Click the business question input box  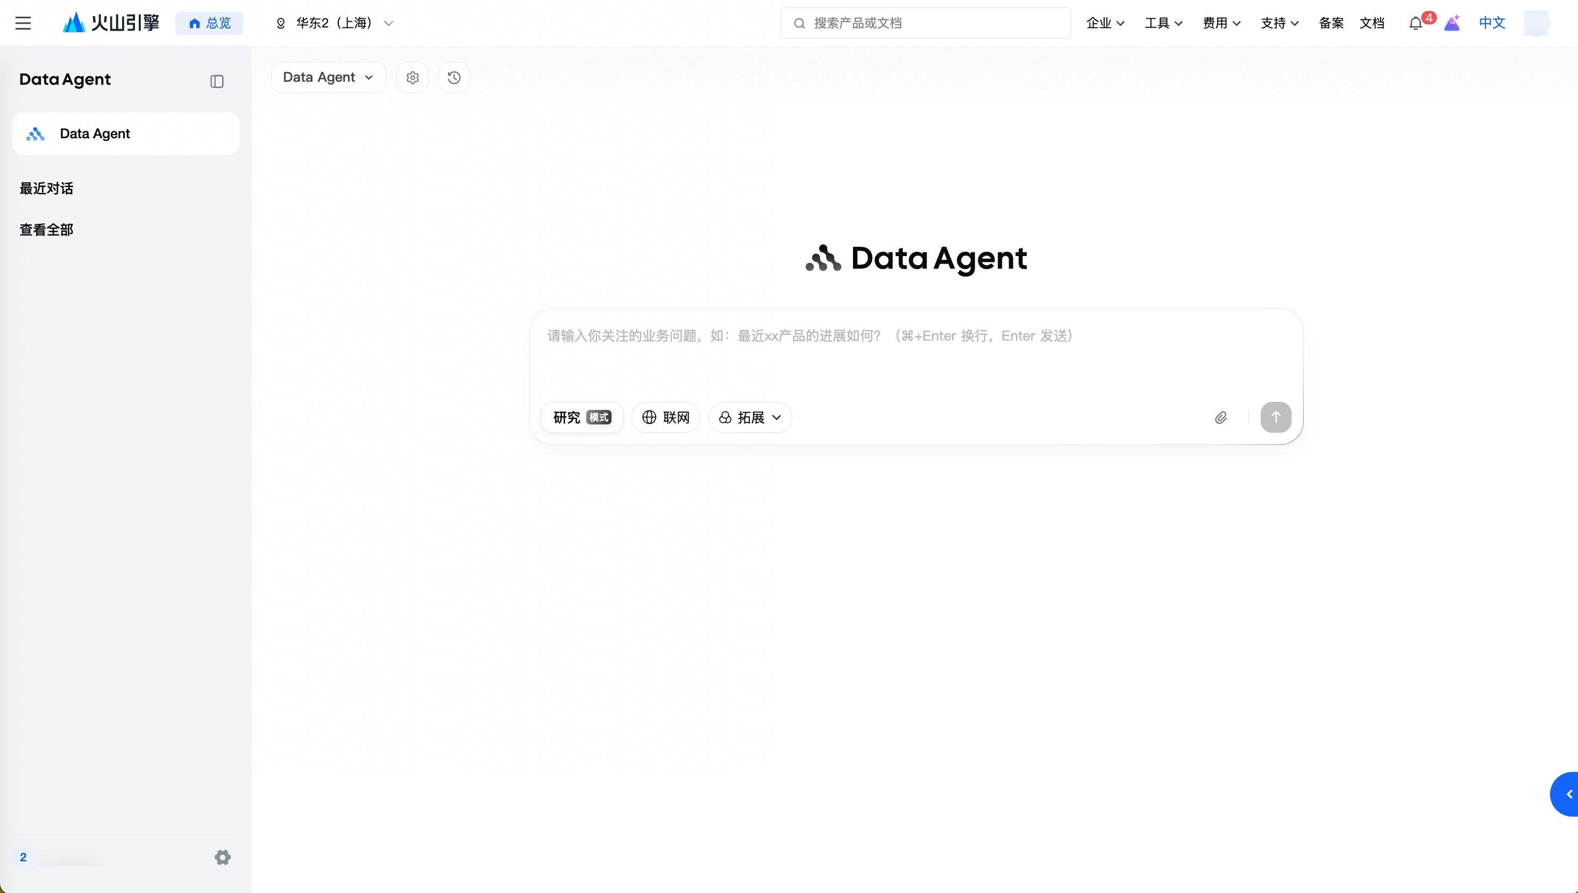pos(915,356)
